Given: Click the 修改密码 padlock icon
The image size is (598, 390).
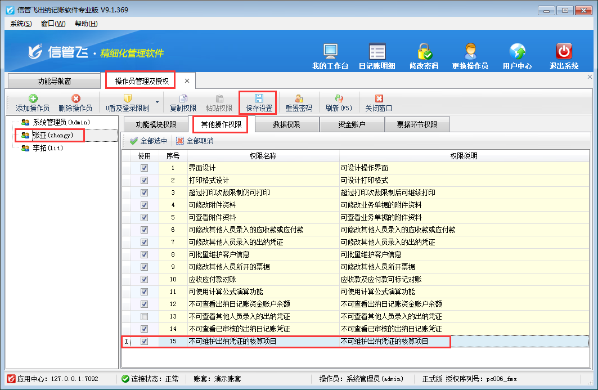Looking at the screenshot, I should coord(424,52).
